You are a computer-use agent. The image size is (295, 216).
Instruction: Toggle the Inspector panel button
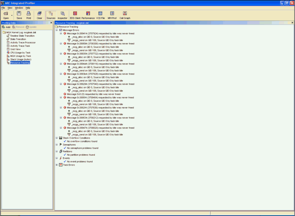coord(62,15)
